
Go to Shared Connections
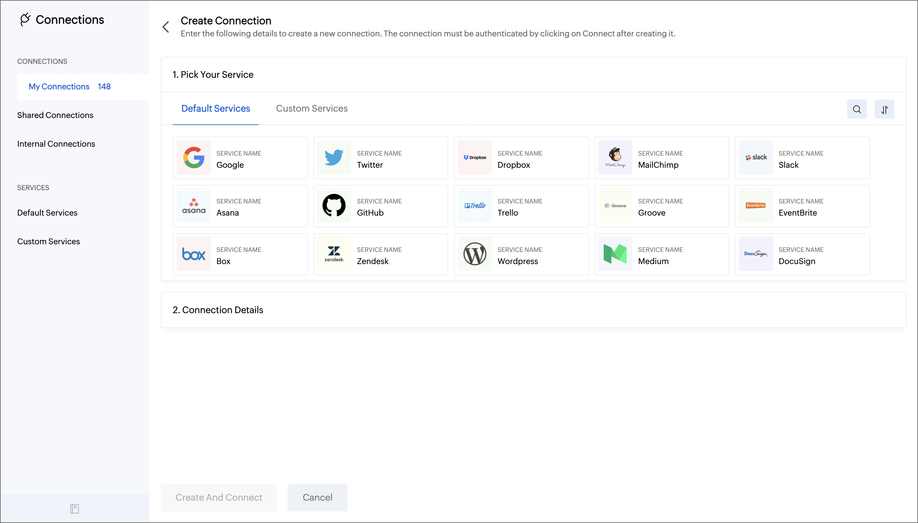[55, 115]
